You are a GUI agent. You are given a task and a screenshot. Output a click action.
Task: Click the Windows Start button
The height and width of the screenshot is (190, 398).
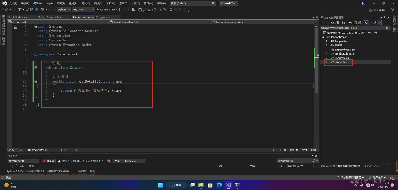(161, 185)
